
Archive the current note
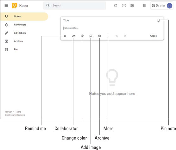[x=99, y=36]
